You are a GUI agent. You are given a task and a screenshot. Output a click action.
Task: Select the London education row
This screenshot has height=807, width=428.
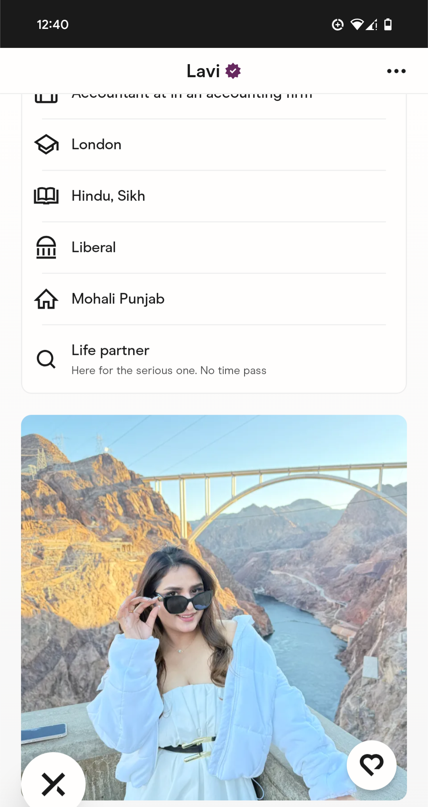(214, 145)
